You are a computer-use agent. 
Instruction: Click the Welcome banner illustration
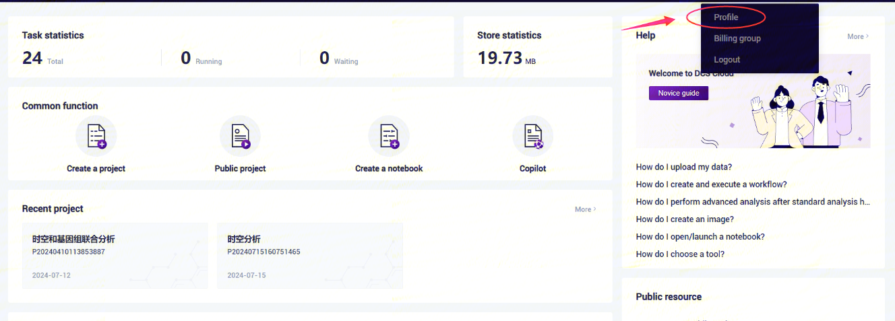(753, 101)
